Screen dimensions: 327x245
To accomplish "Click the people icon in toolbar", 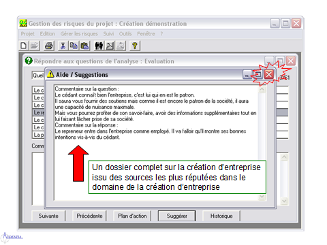I will (x=99, y=46).
